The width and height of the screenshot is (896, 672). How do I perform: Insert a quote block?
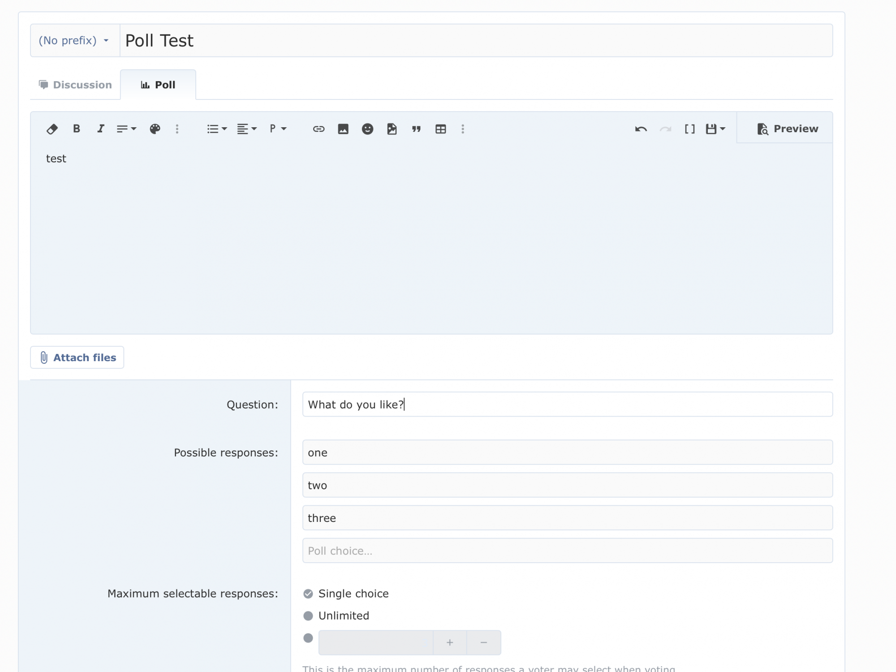pyautogui.click(x=416, y=129)
